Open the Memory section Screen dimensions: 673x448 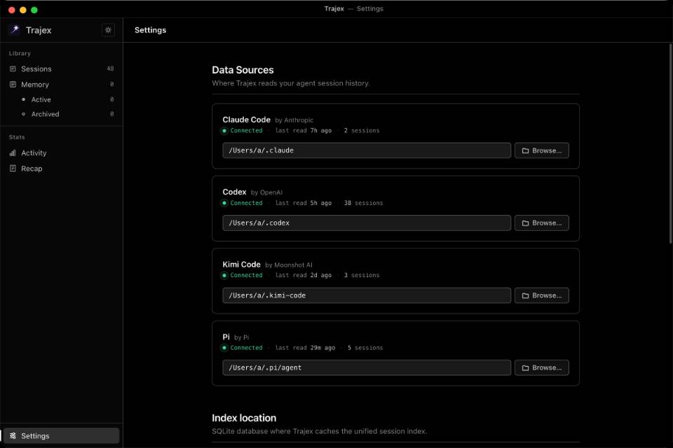coord(62,85)
